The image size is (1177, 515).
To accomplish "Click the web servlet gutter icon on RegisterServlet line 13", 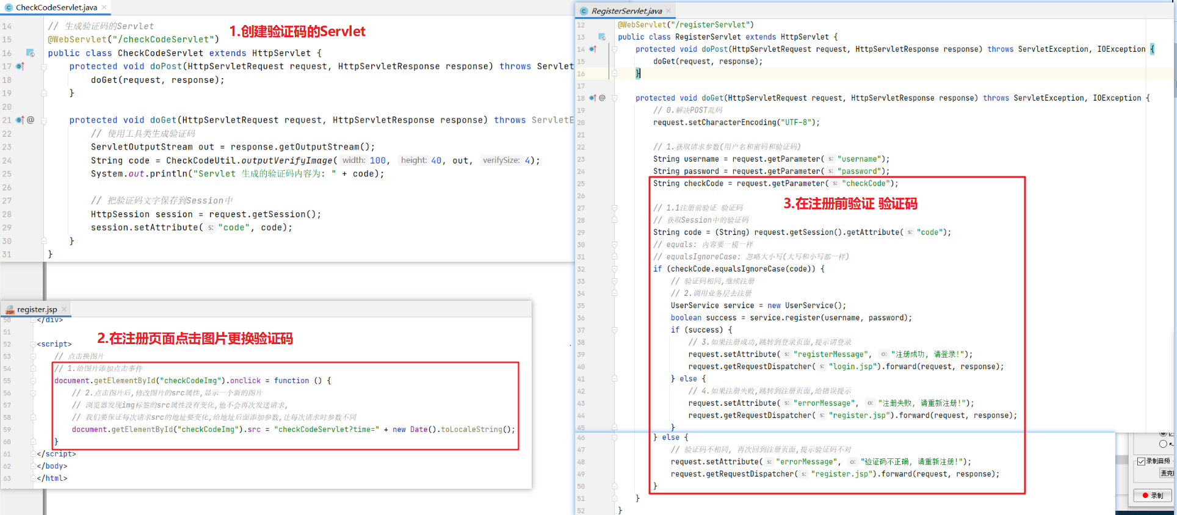I will (x=602, y=37).
